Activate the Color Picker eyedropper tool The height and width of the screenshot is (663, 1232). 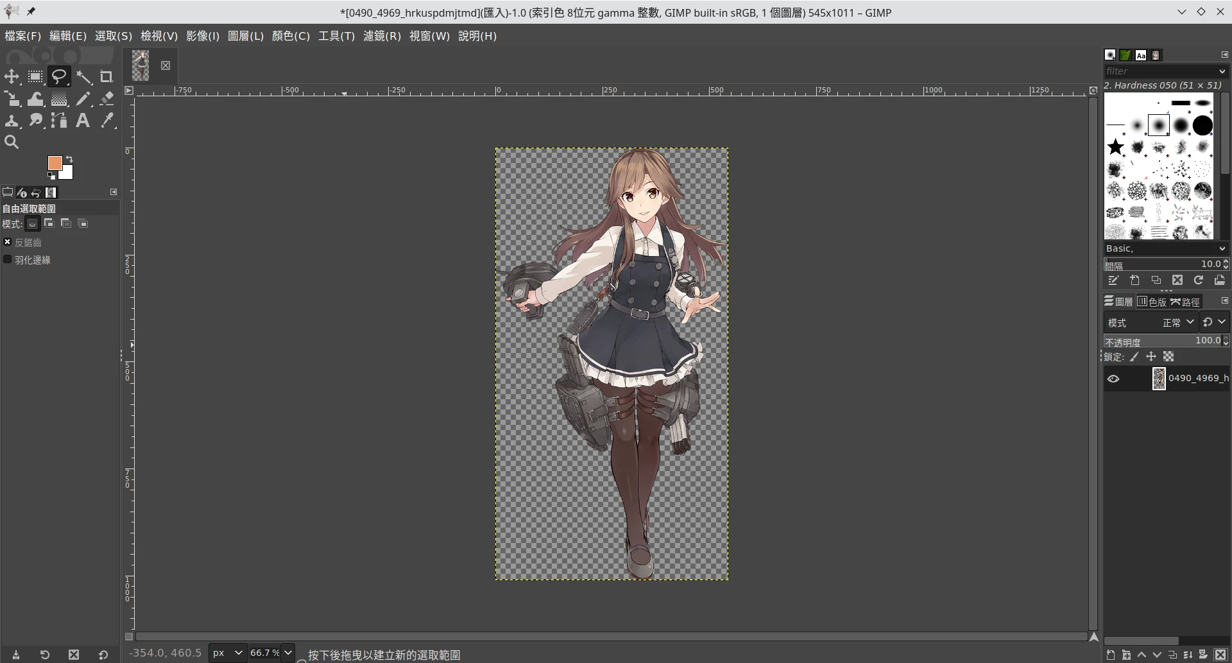tap(107, 121)
